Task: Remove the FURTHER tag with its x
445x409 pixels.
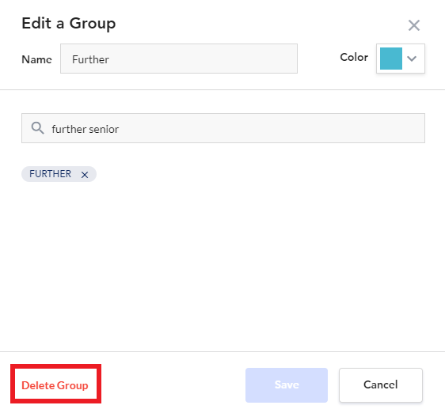Action: [x=85, y=175]
